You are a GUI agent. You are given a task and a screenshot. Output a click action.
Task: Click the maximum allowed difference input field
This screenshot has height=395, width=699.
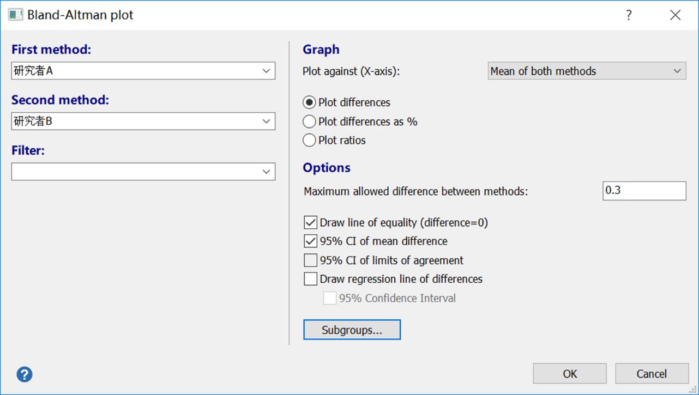click(x=643, y=191)
